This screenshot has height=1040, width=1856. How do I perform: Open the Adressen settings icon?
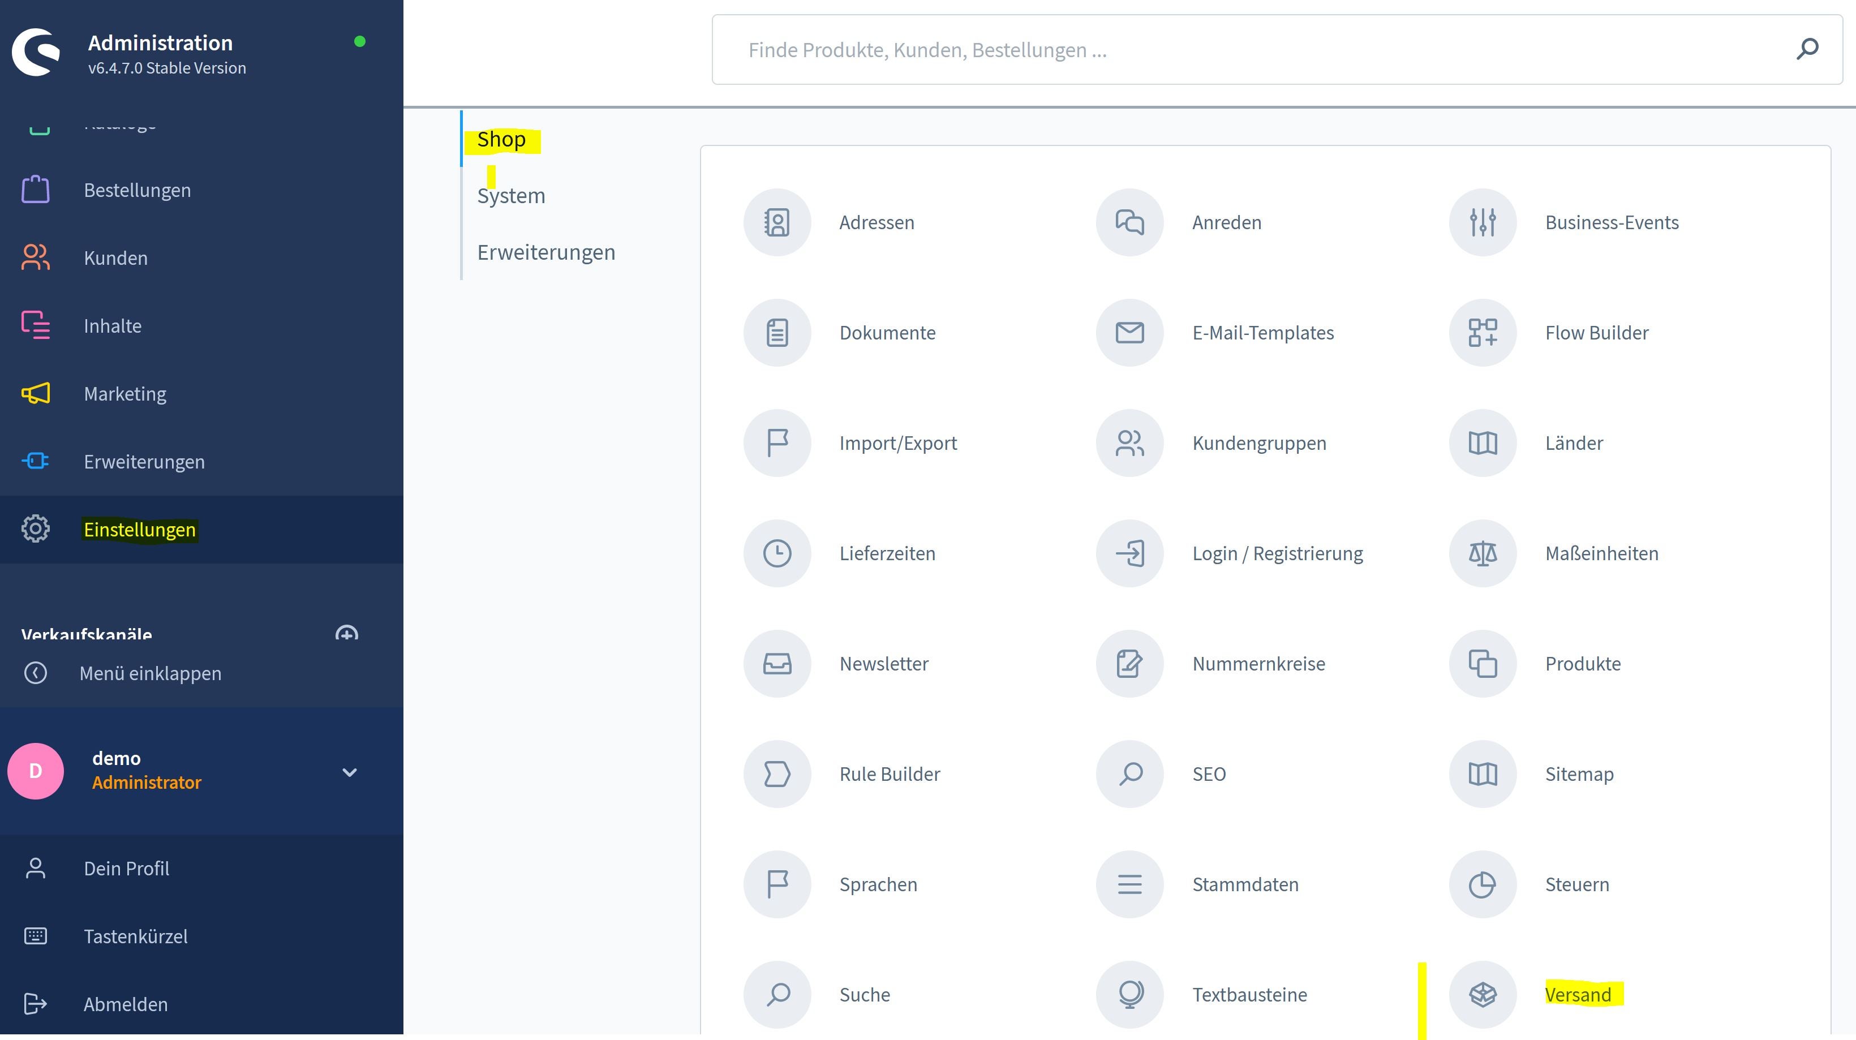click(777, 222)
